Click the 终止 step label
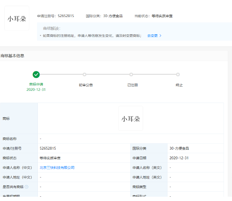Image resolution: width=232 pixels, height=201 pixels. click(179, 85)
